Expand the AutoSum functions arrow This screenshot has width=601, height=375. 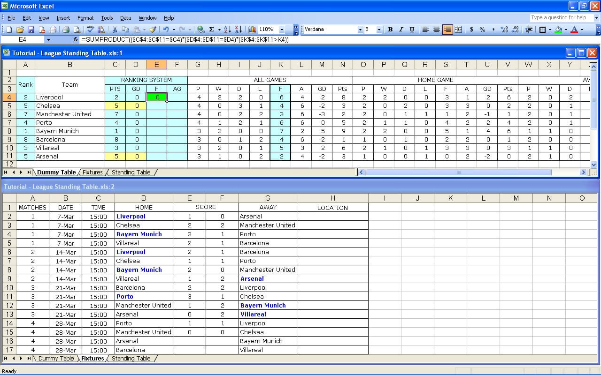tap(219, 30)
